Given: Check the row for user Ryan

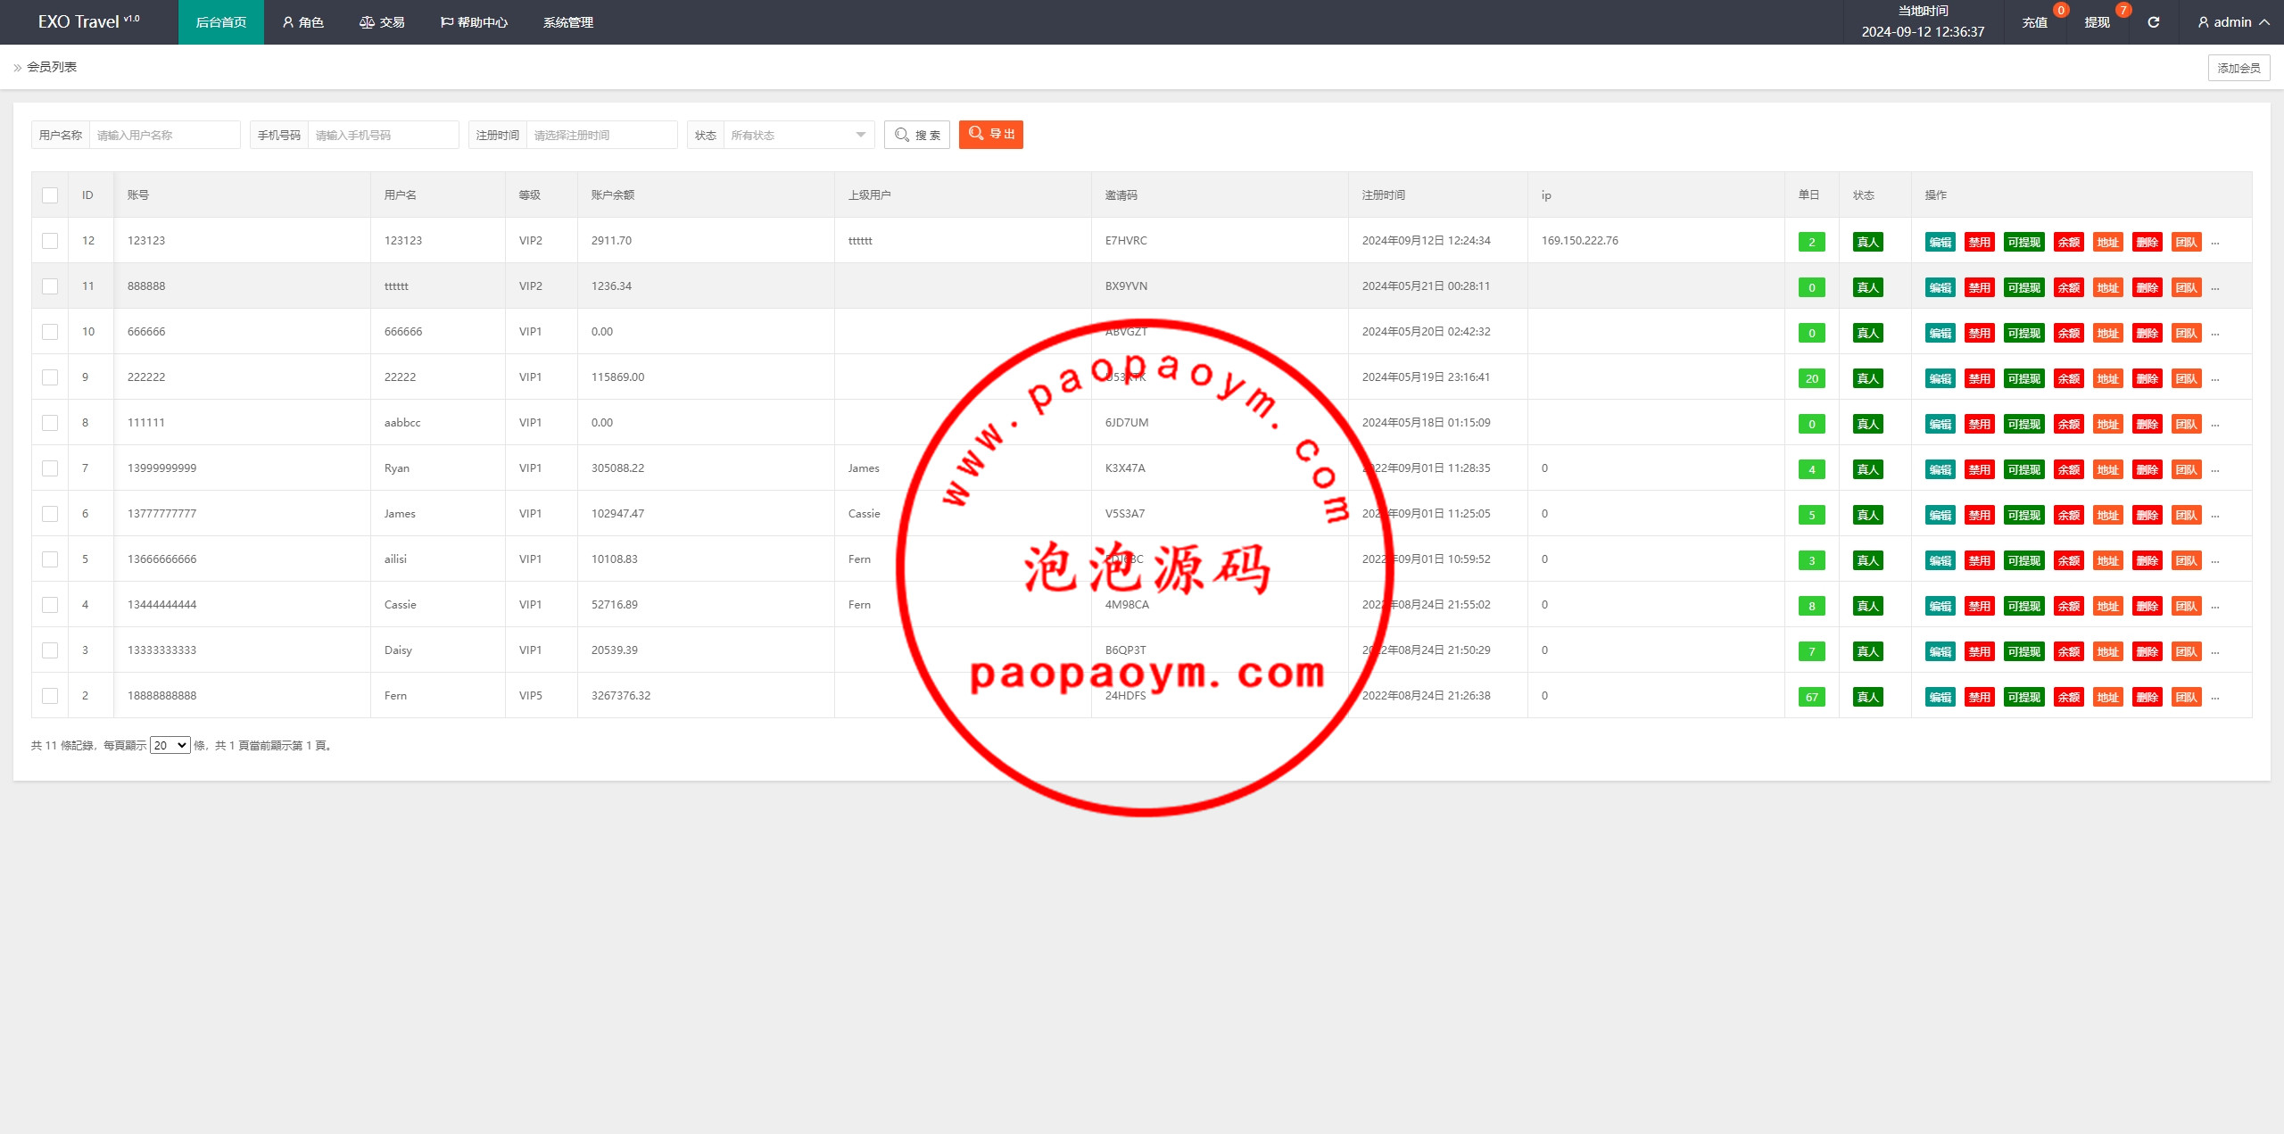Looking at the screenshot, I should coord(50,468).
